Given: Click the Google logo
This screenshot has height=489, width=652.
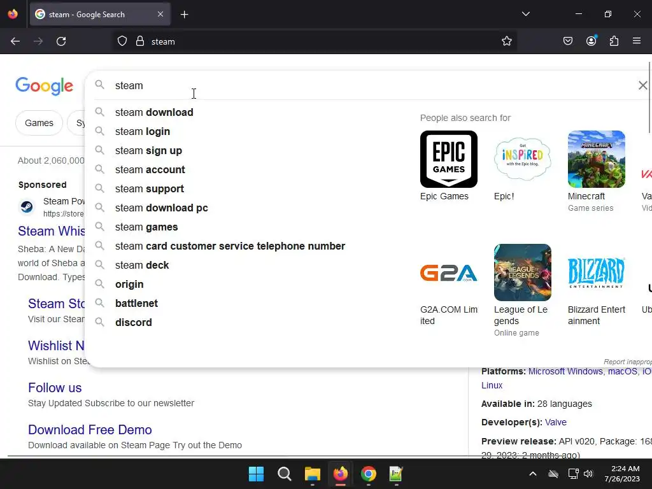Looking at the screenshot, I should [45, 86].
